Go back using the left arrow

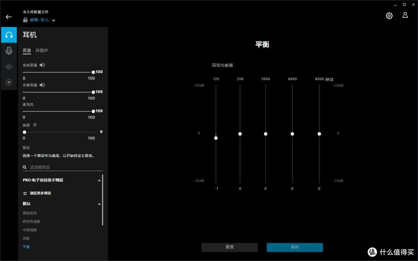click(9, 17)
